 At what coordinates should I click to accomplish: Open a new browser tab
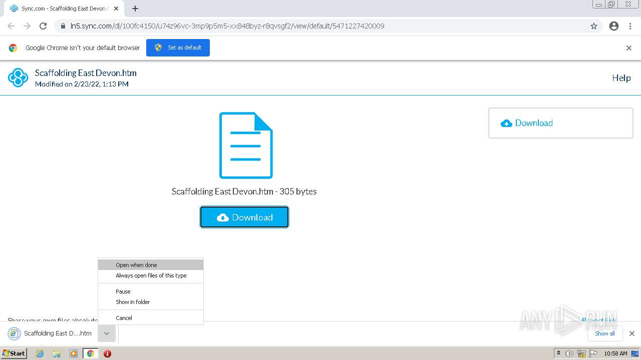coord(135,8)
